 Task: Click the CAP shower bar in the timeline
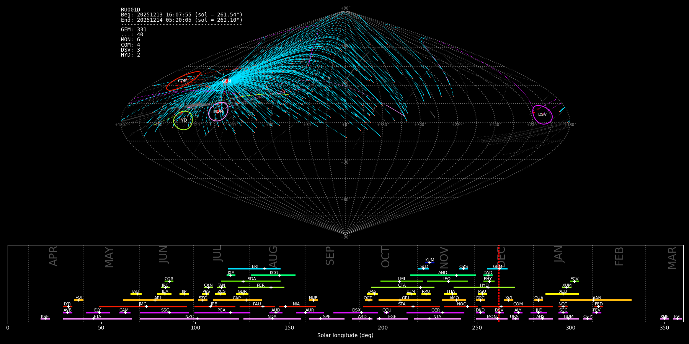[x=237, y=300]
